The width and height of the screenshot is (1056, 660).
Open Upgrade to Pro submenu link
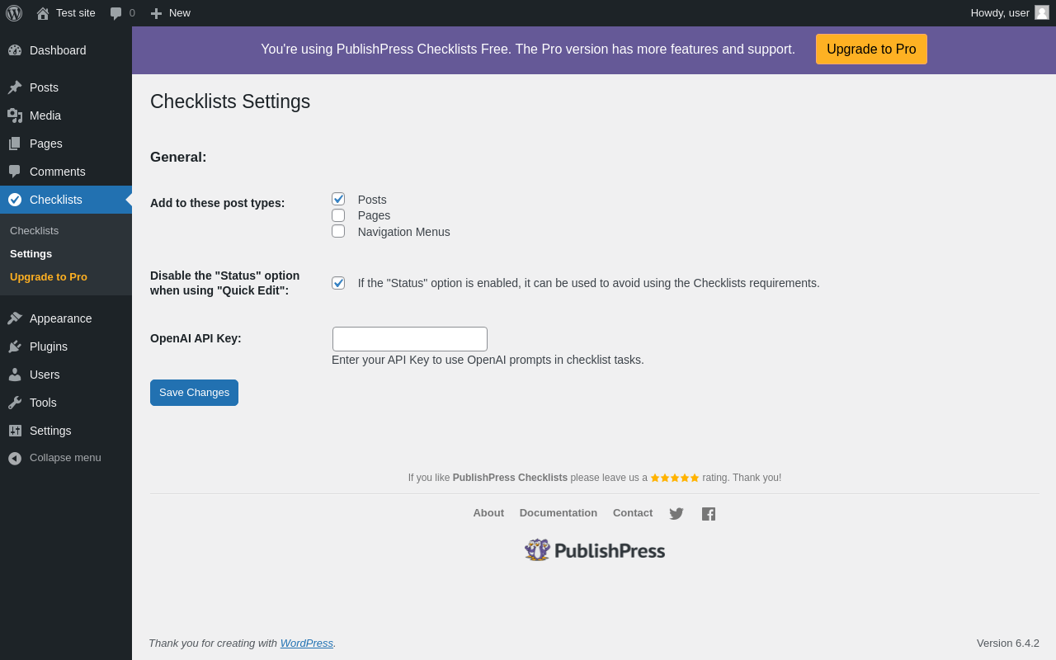(x=49, y=276)
